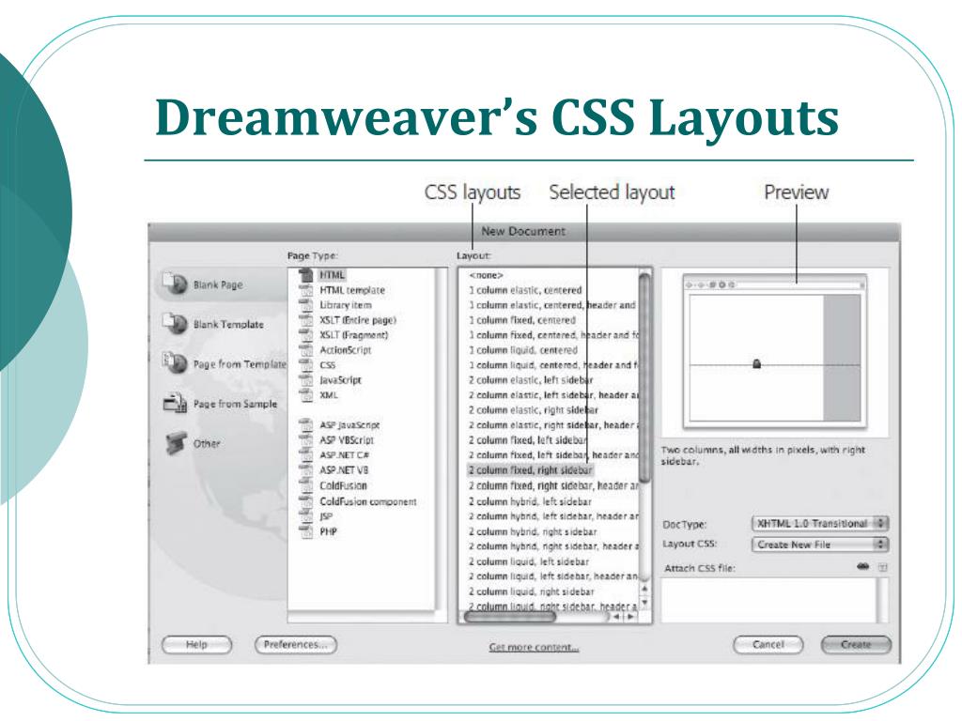Select the Blank Page category icon

(174, 284)
